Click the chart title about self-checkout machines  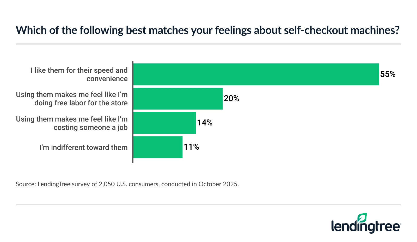[x=207, y=30]
